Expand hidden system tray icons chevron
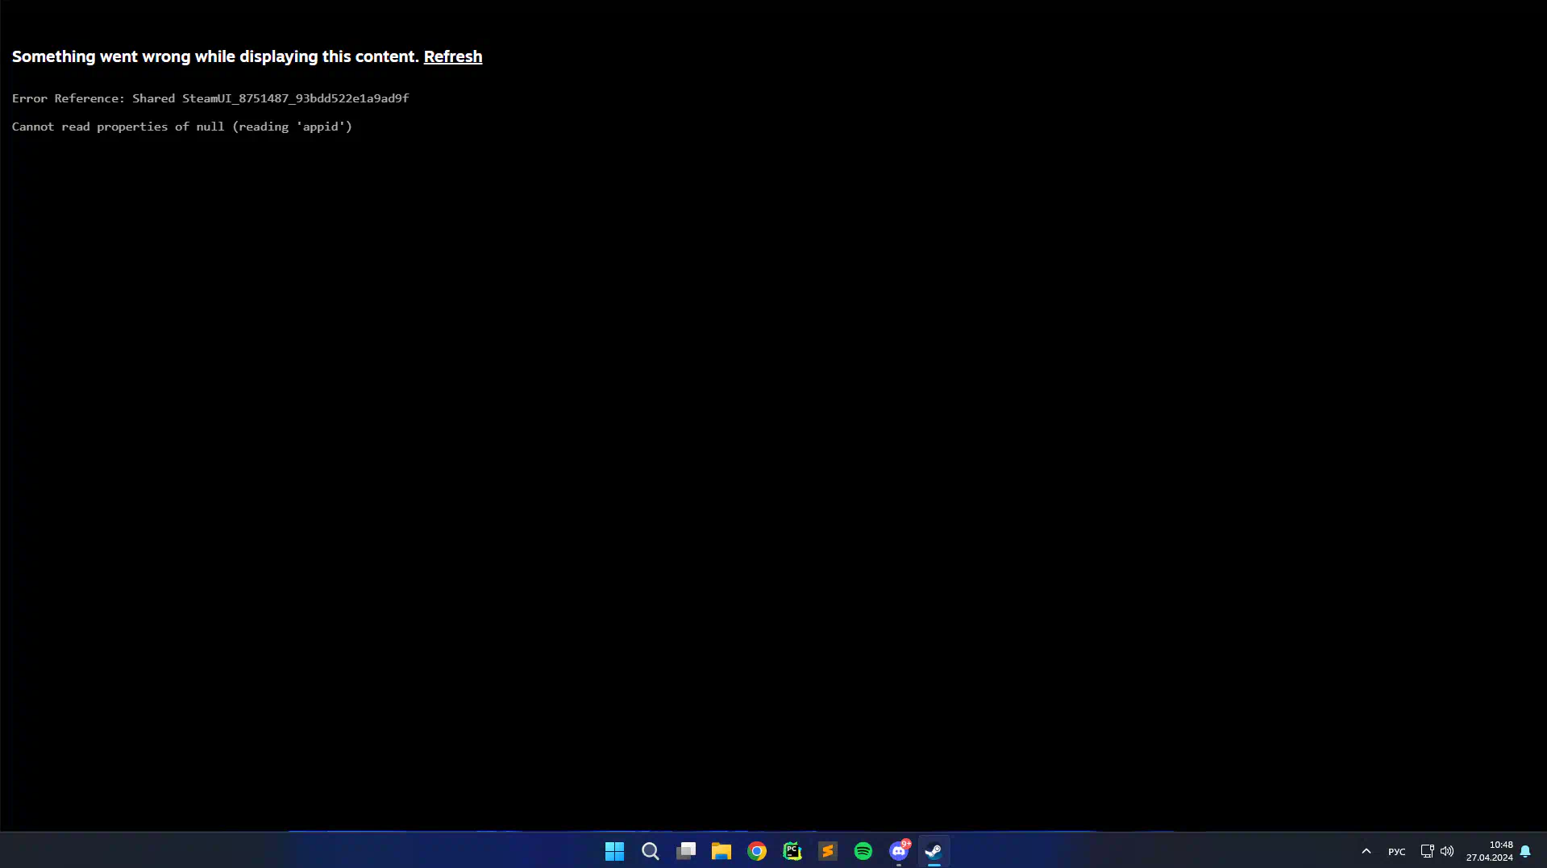Image resolution: width=1547 pixels, height=868 pixels. click(1366, 851)
